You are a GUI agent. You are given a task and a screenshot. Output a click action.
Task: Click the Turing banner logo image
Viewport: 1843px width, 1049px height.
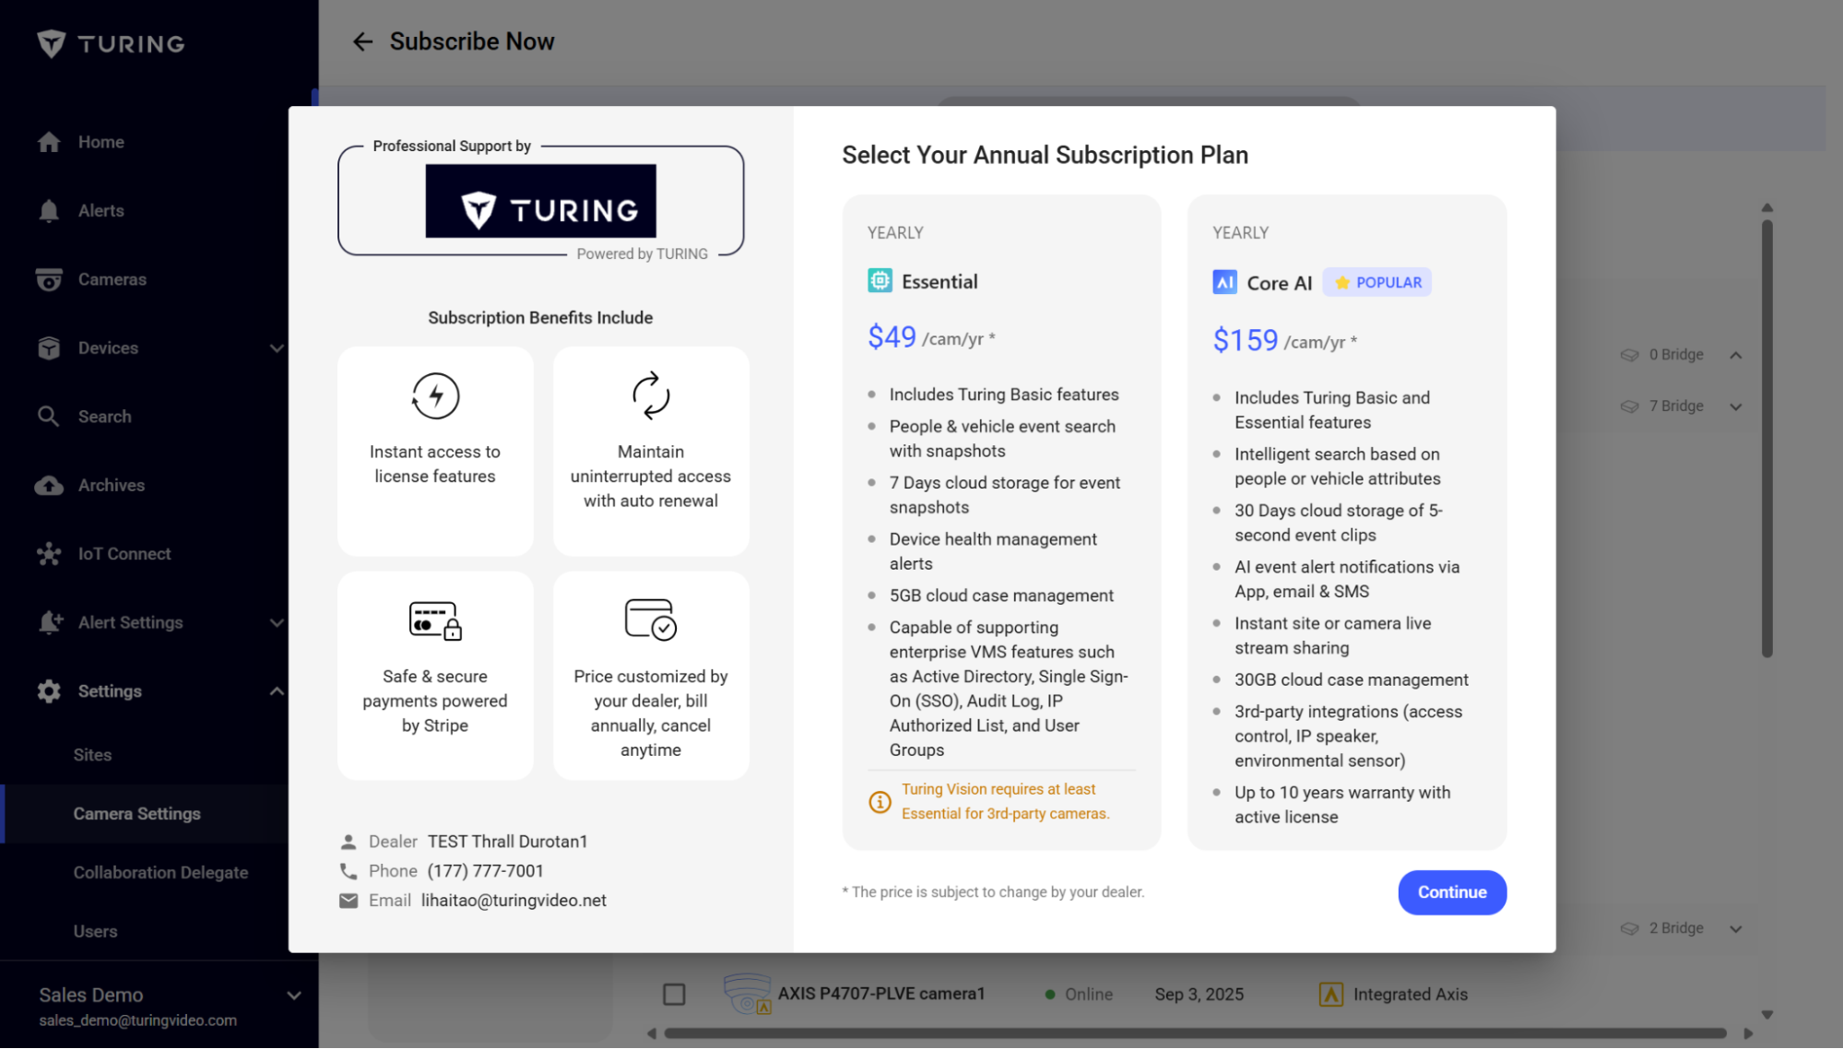pyautogui.click(x=540, y=201)
